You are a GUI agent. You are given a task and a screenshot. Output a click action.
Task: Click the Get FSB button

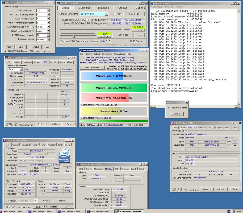click(134, 14)
